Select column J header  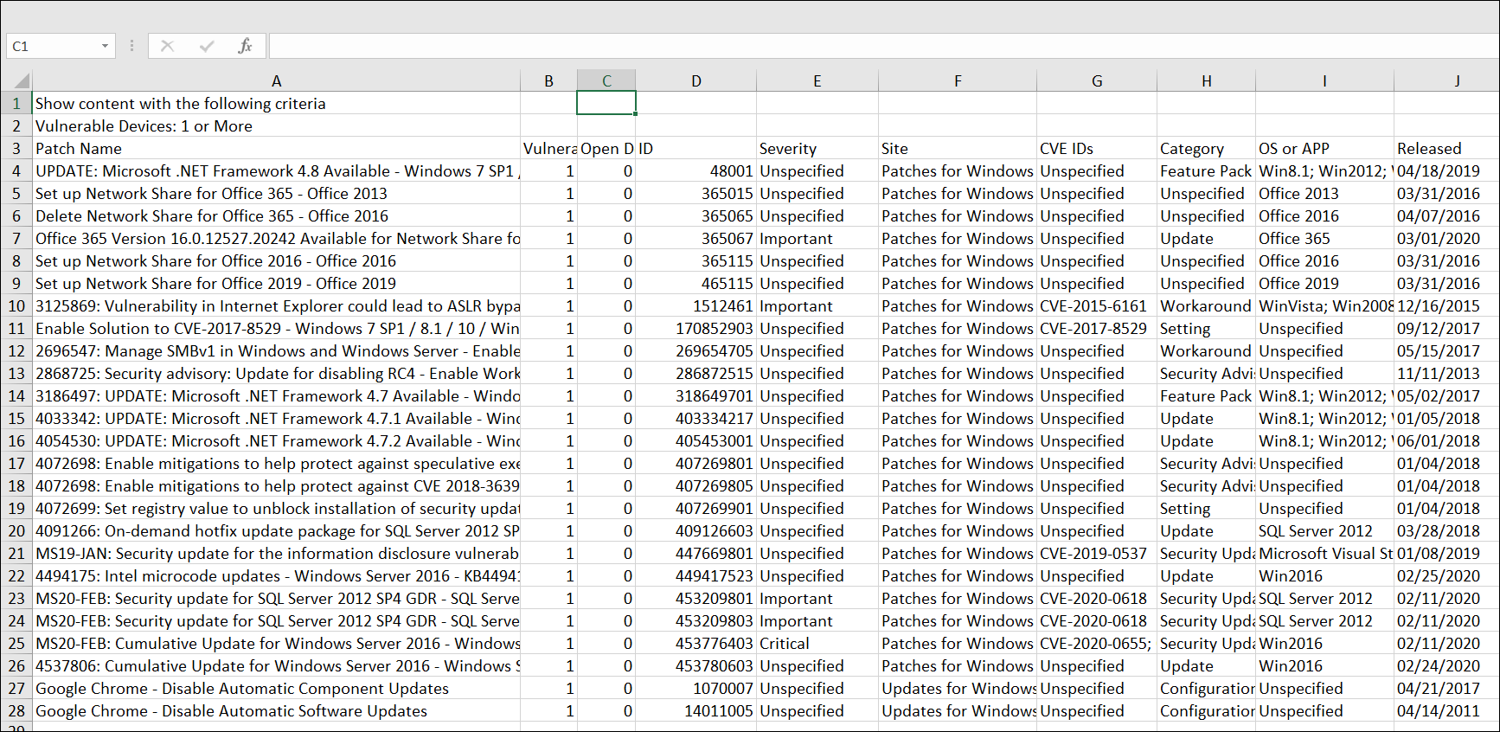pyautogui.click(x=1457, y=80)
